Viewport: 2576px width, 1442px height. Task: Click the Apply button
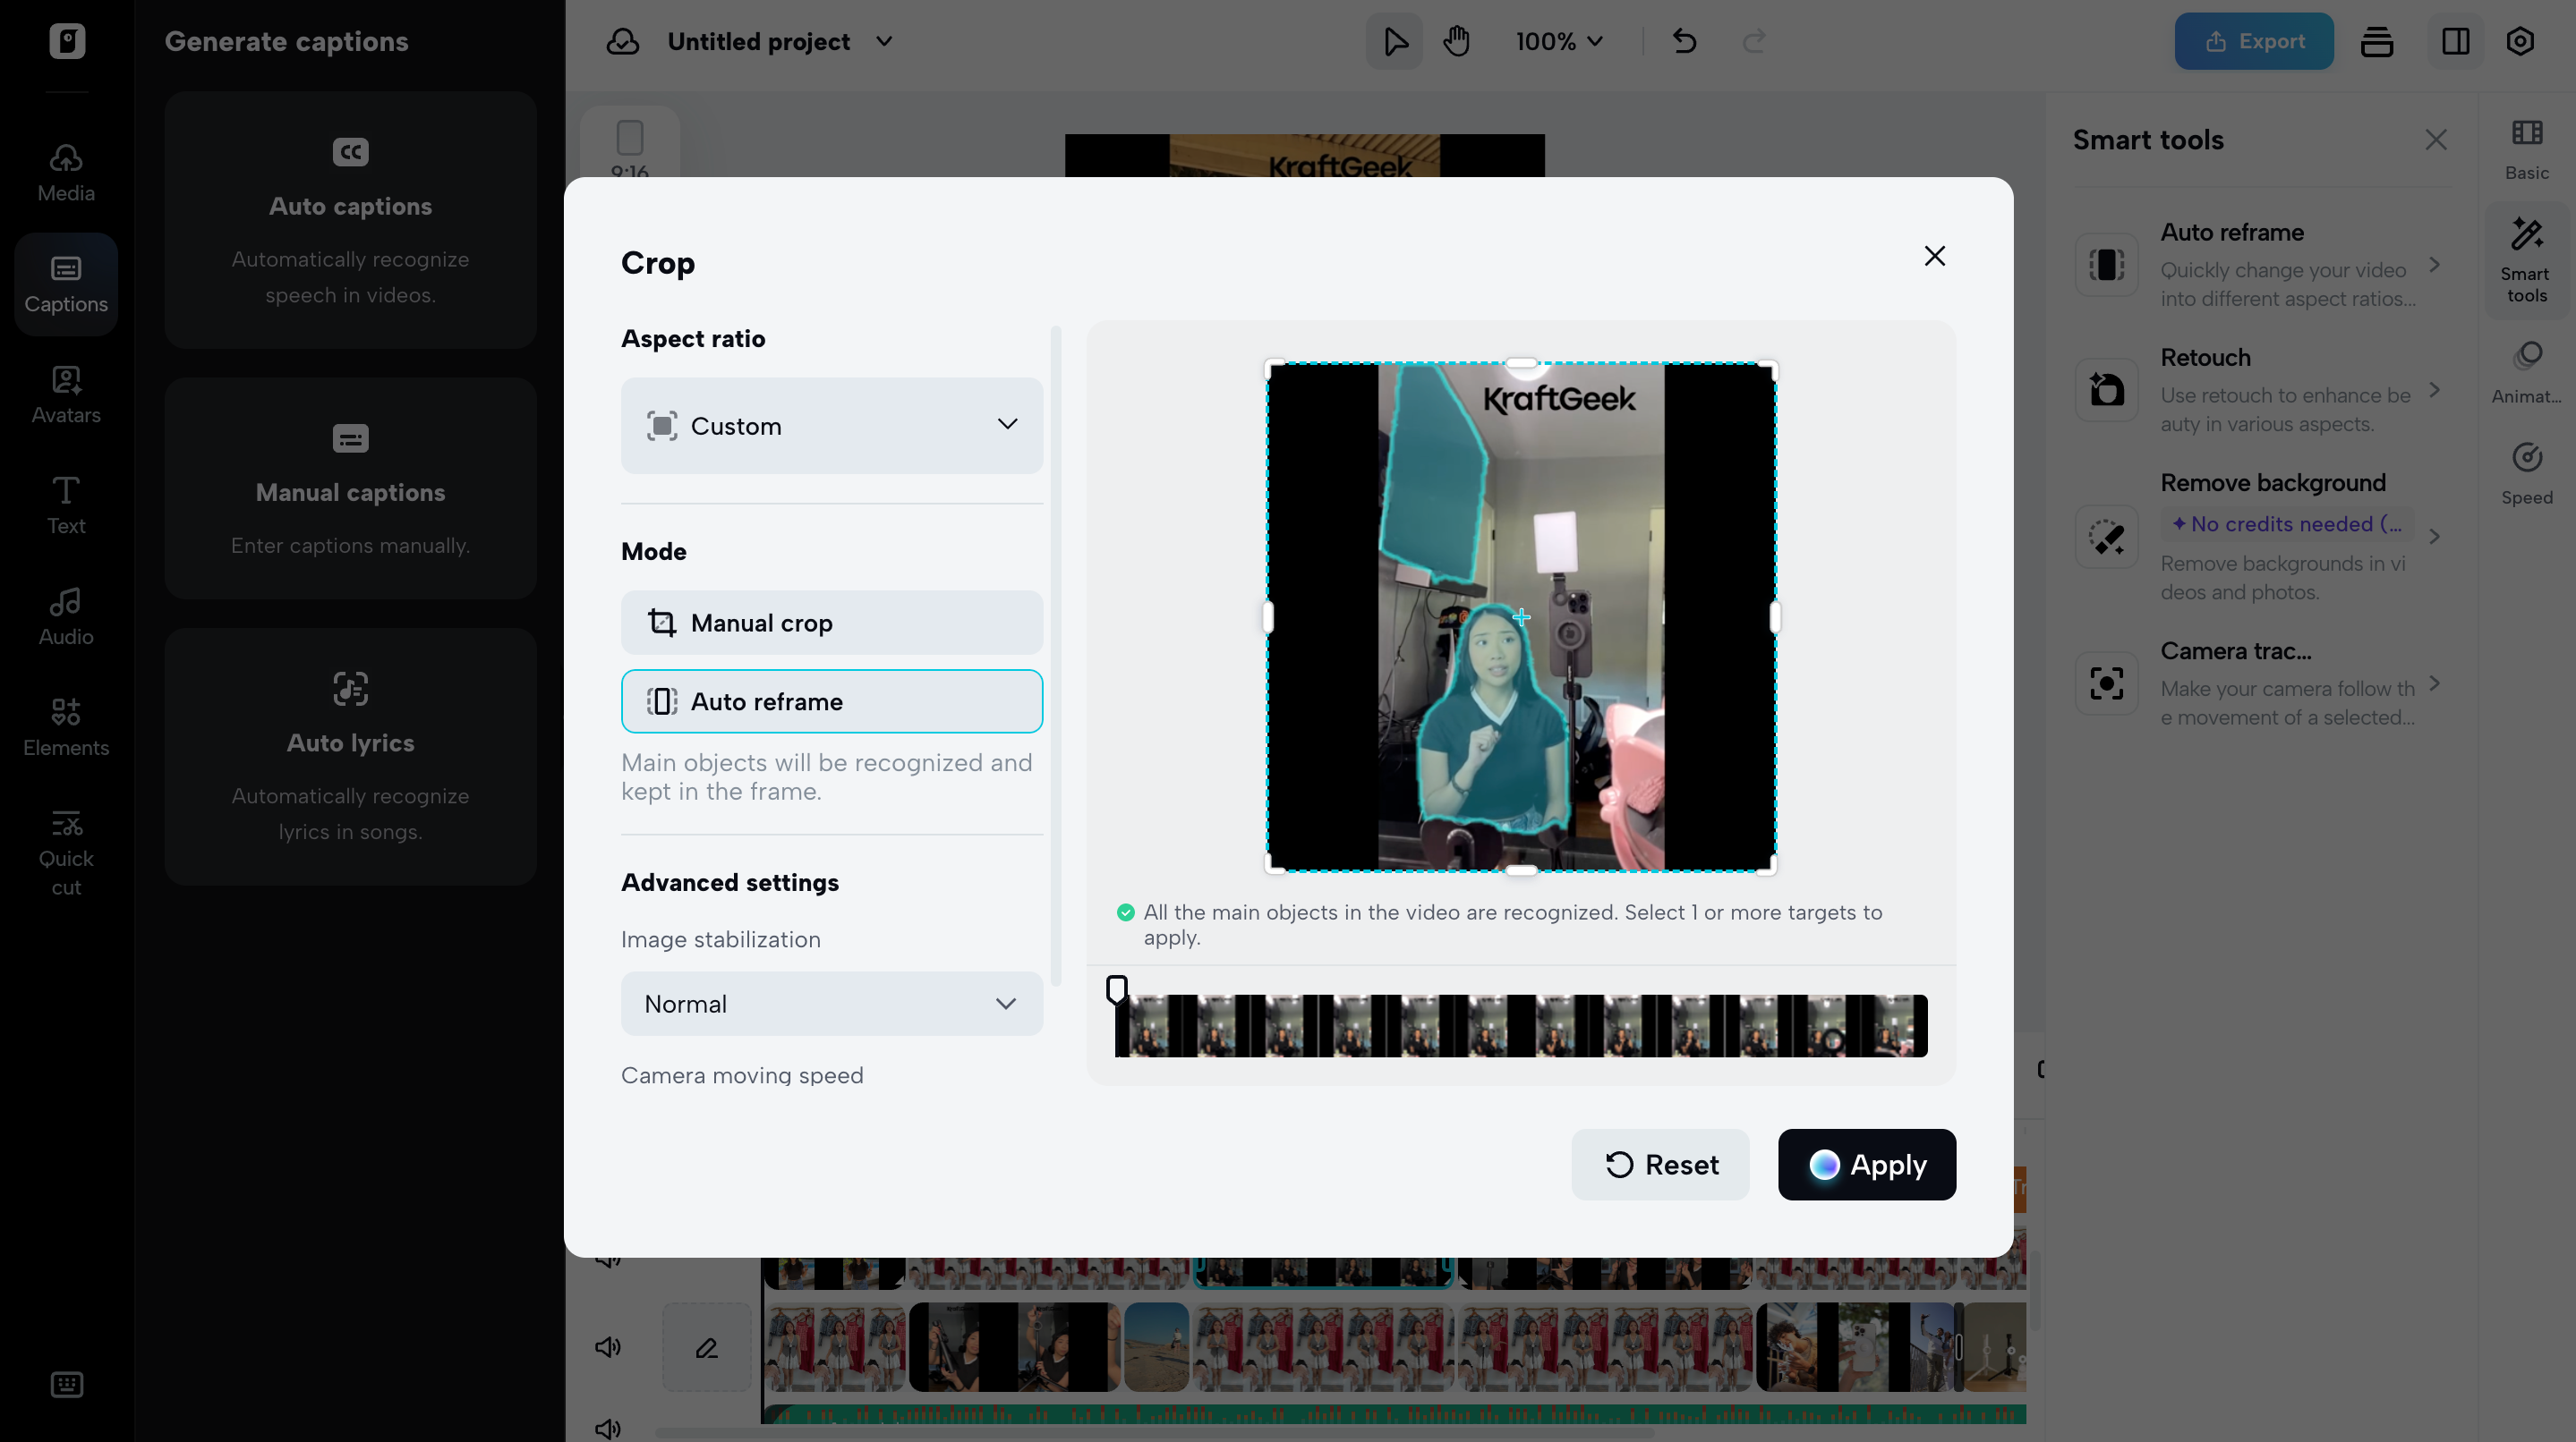[1866, 1164]
